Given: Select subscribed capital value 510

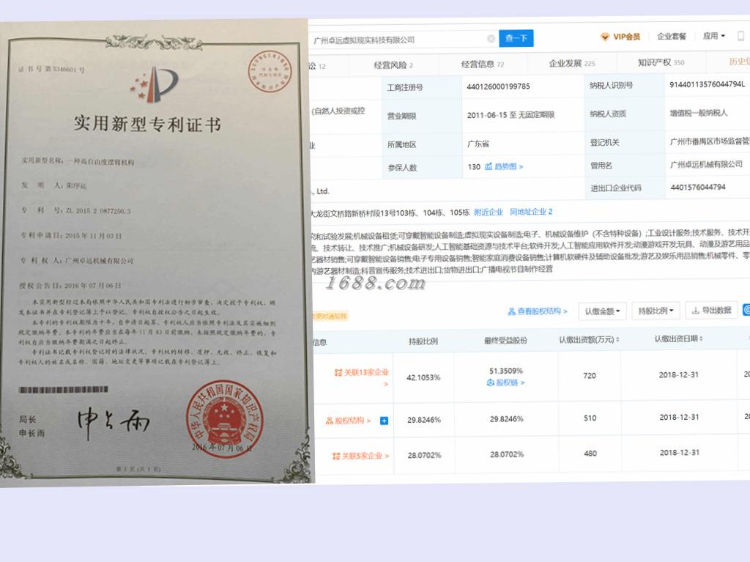Looking at the screenshot, I should [590, 418].
